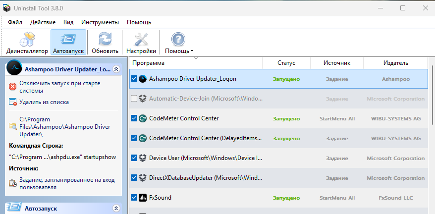Collapse the Ashampoo Driver Updater sidebar panel
Viewport: 435px width, 214px height.
click(116, 69)
